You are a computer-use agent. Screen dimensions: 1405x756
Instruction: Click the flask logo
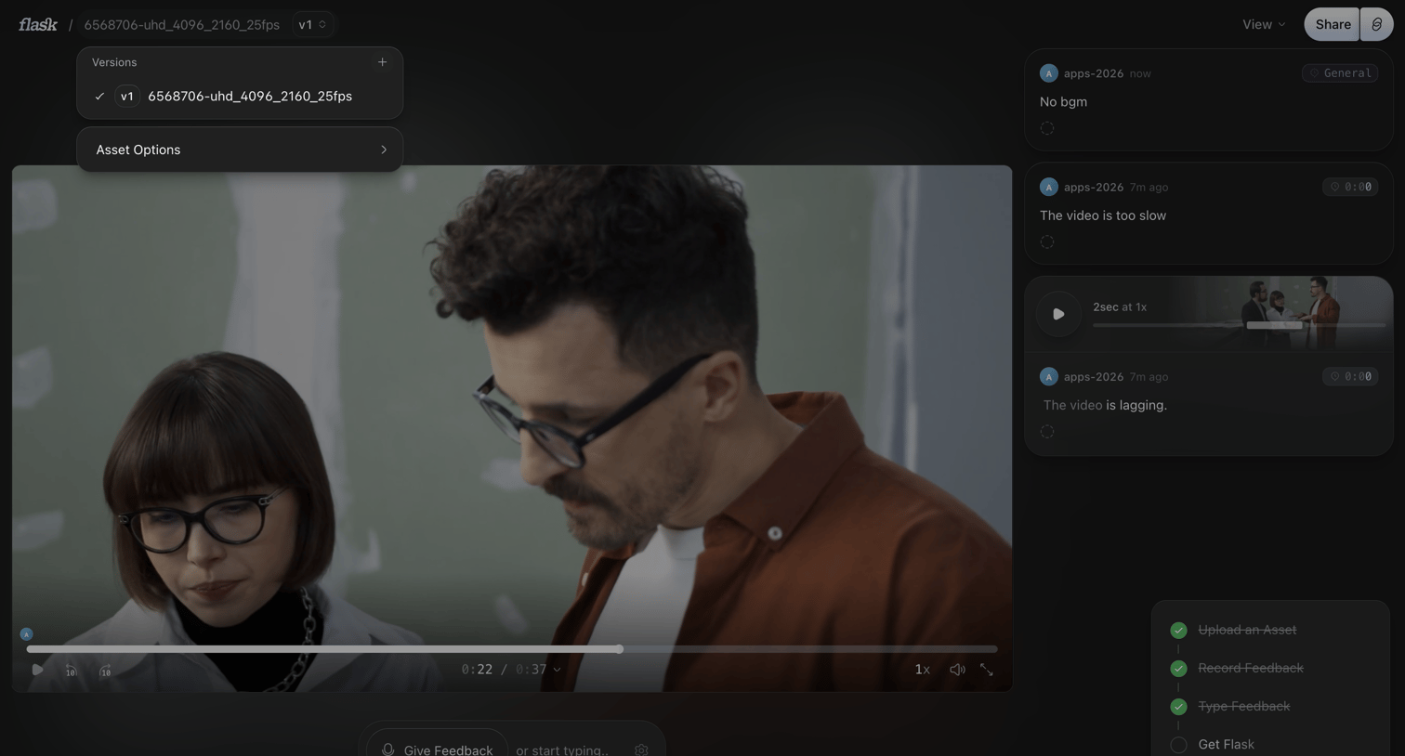click(38, 25)
